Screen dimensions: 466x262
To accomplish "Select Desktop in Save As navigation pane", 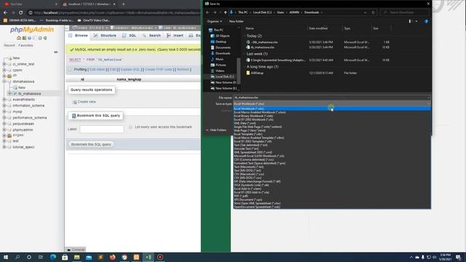I will point(221,41).
